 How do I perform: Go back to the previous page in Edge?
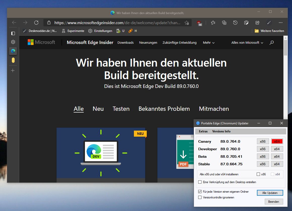point(14,23)
